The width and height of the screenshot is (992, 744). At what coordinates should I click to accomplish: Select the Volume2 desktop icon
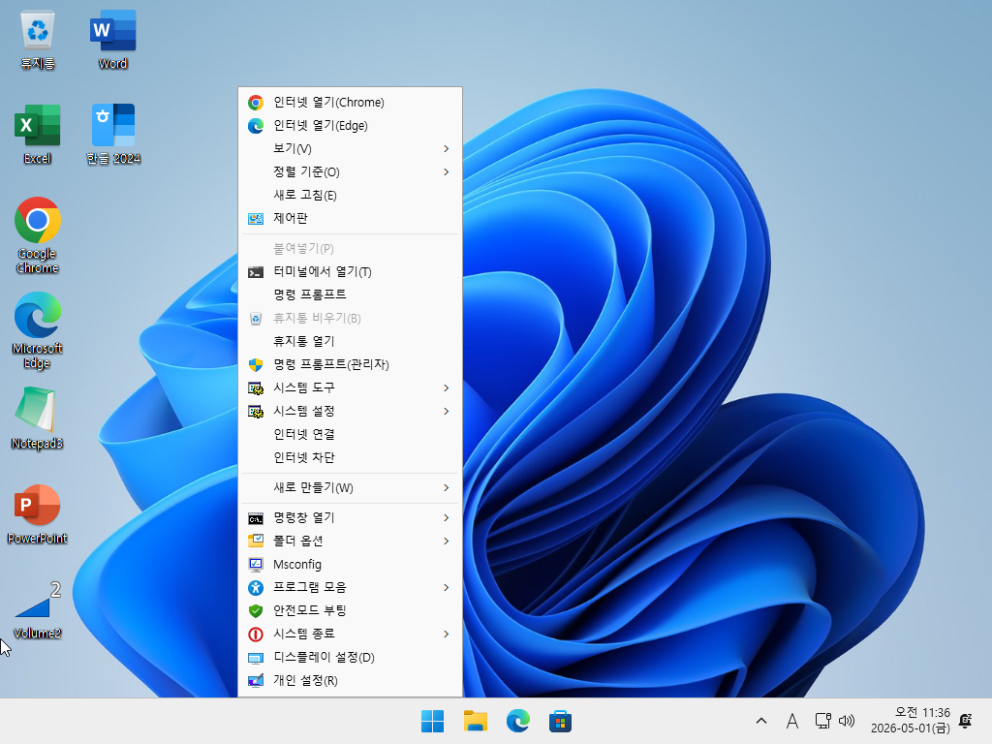[x=38, y=610]
